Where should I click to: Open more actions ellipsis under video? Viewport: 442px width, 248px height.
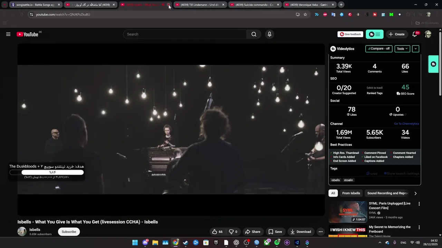click(x=320, y=232)
